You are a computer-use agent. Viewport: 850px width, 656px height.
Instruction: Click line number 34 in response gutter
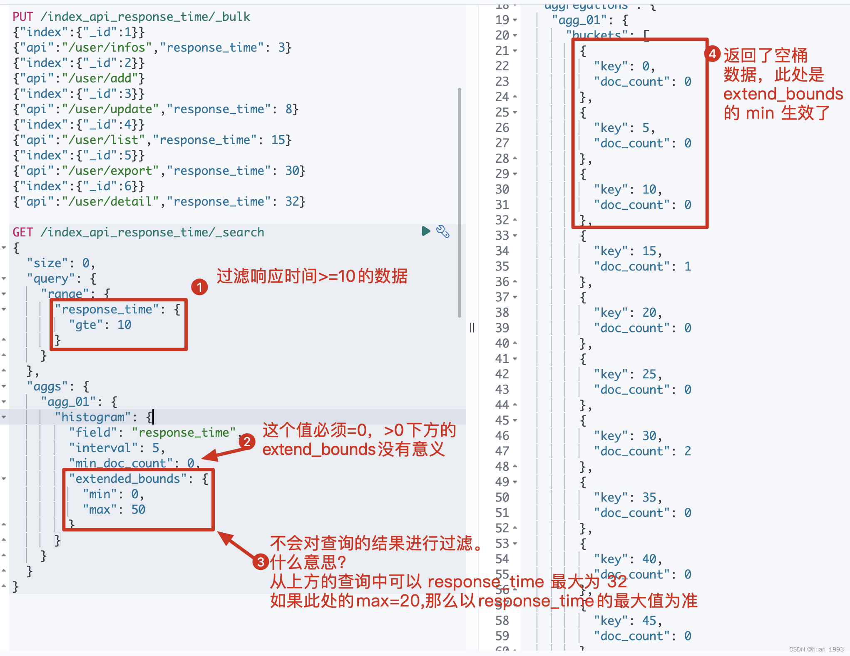(502, 251)
